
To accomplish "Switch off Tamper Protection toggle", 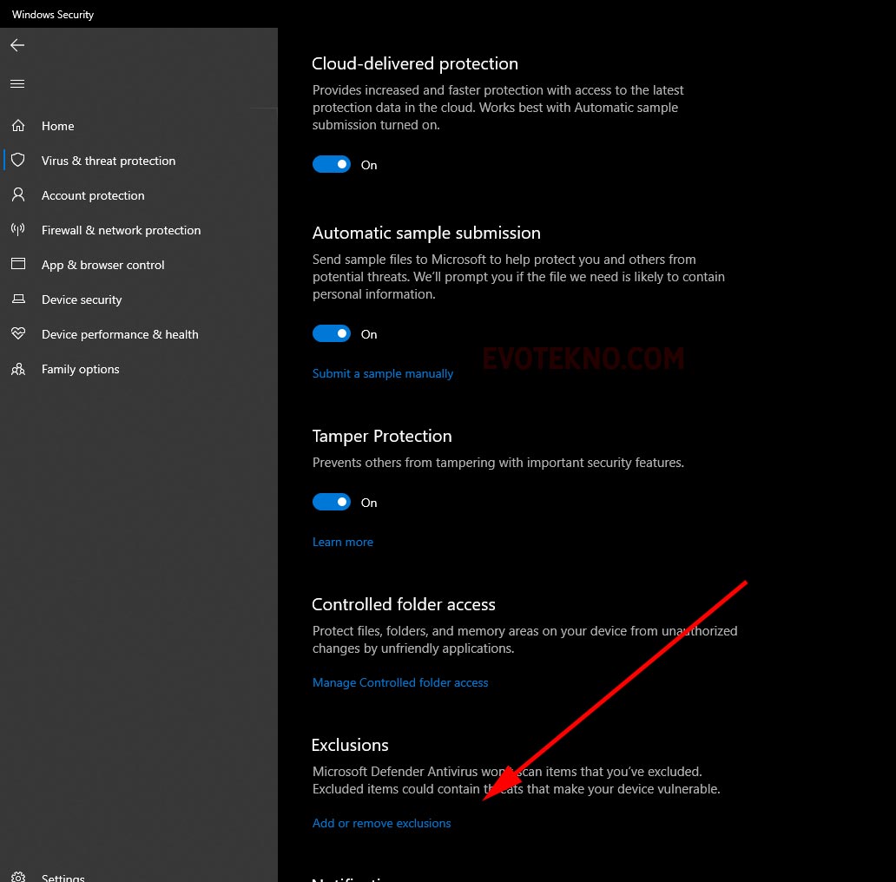I will coord(332,503).
